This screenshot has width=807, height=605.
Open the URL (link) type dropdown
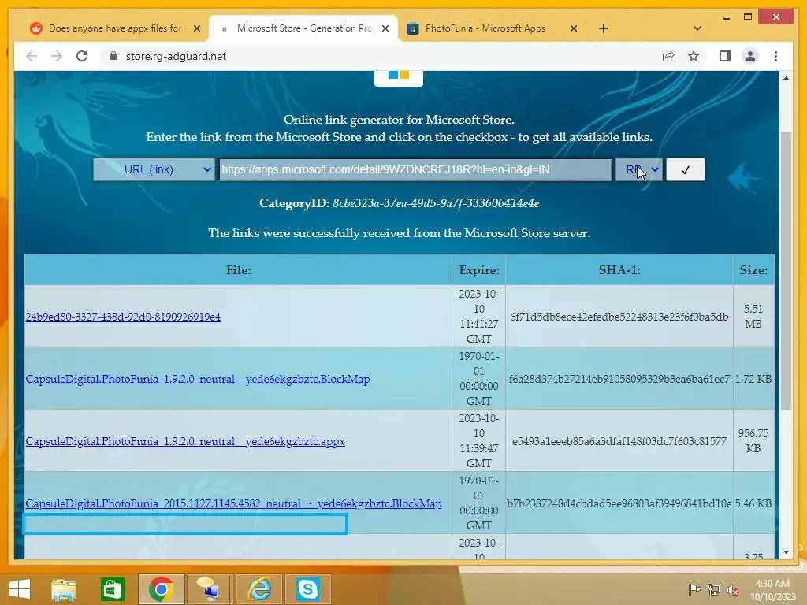[x=154, y=169]
